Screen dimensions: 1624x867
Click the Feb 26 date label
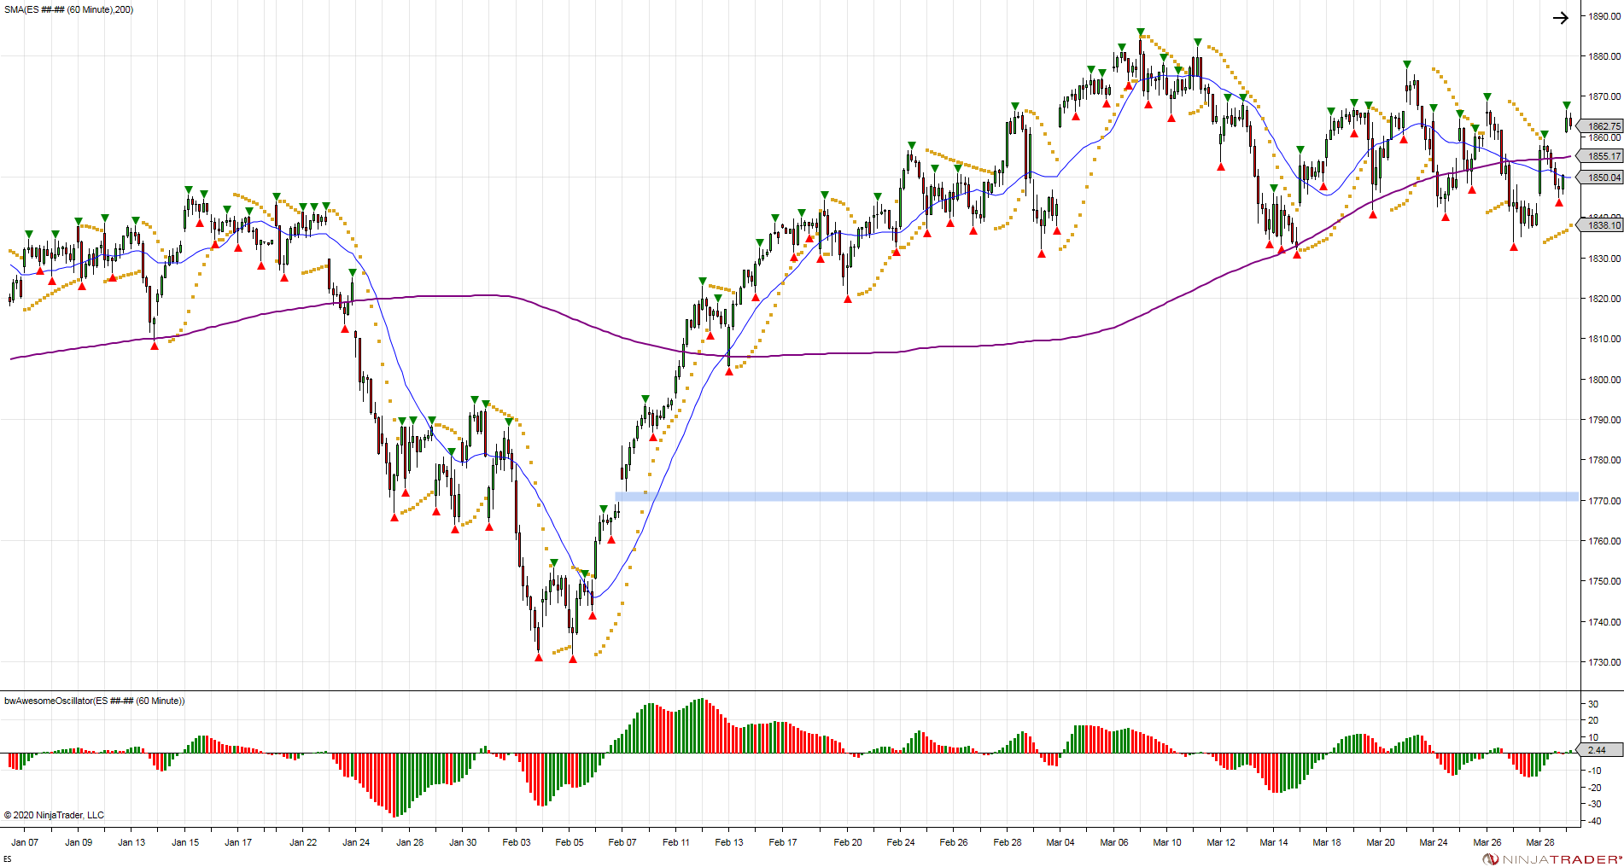click(954, 842)
